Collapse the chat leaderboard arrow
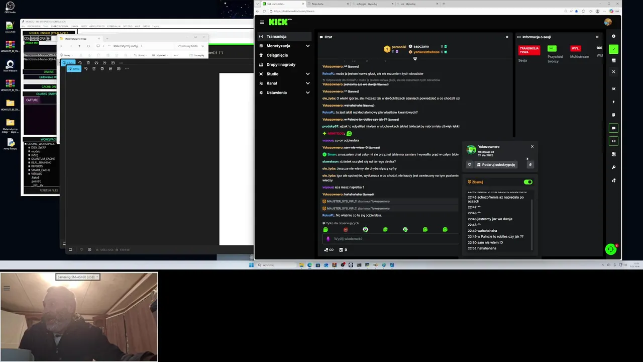 (x=415, y=59)
